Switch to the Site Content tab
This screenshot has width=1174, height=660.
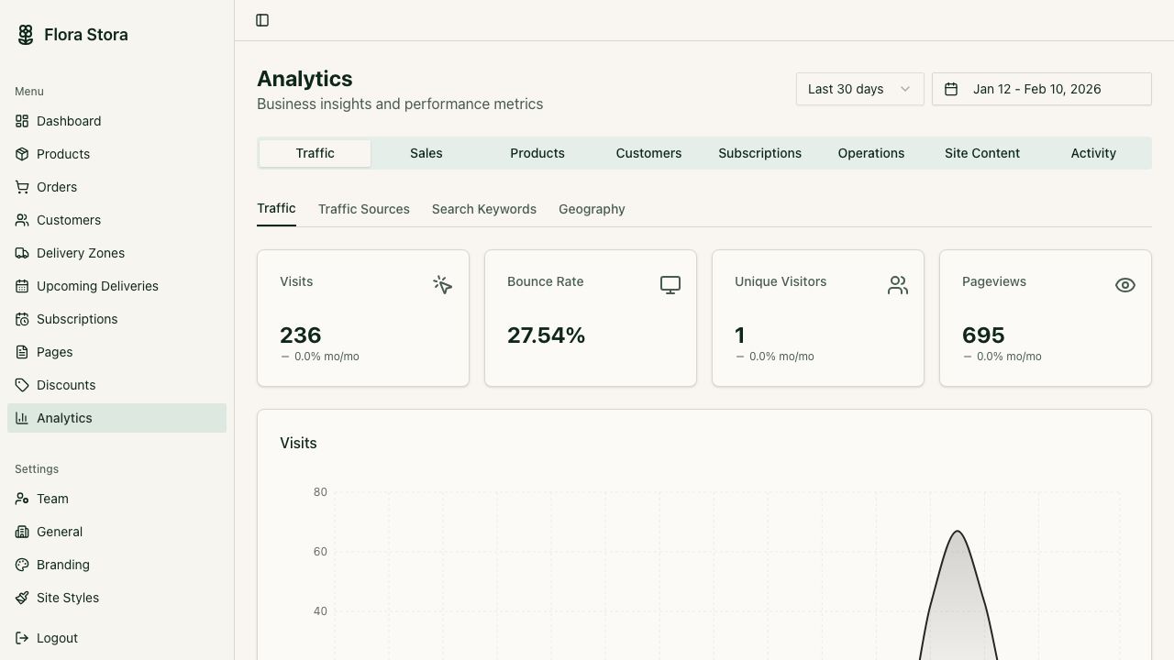(982, 153)
